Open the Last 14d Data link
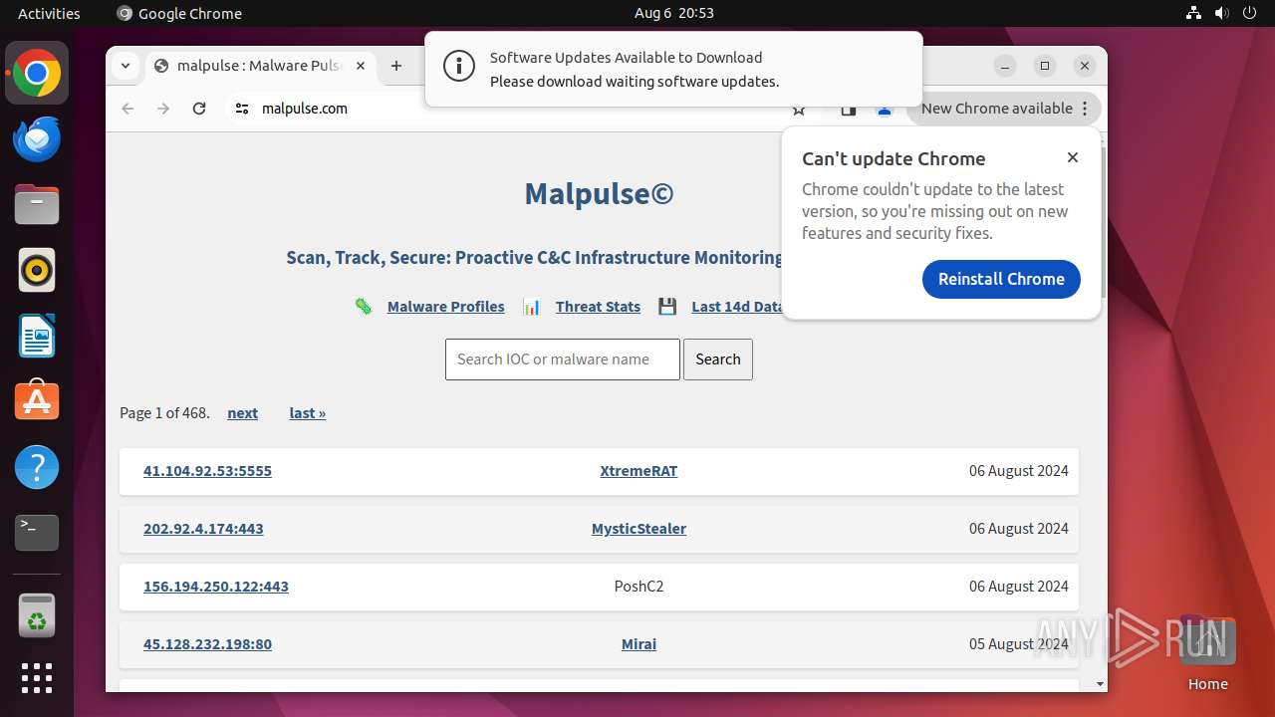Image resolution: width=1275 pixels, height=717 pixels. click(x=738, y=307)
